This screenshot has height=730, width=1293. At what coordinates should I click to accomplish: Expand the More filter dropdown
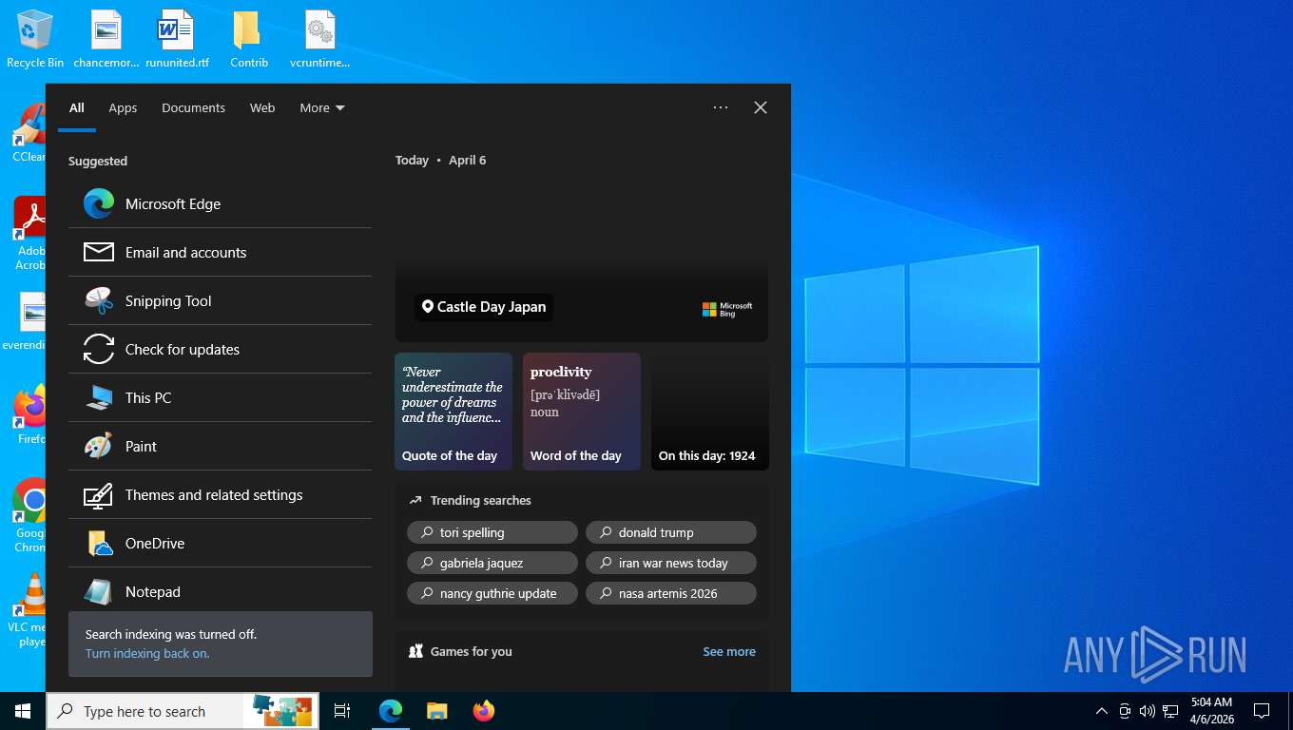[322, 107]
